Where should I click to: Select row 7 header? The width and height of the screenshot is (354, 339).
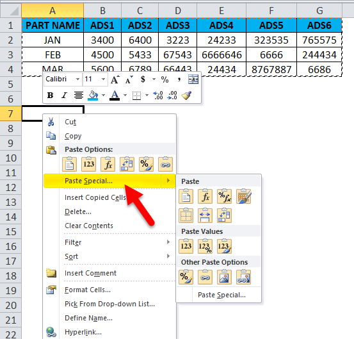[x=11, y=113]
